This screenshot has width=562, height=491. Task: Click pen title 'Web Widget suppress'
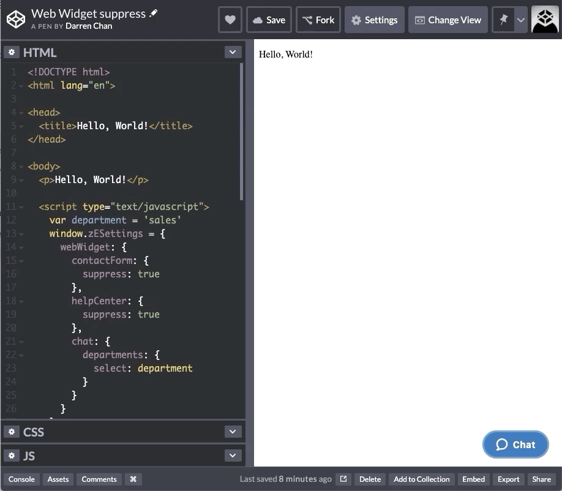pos(88,13)
